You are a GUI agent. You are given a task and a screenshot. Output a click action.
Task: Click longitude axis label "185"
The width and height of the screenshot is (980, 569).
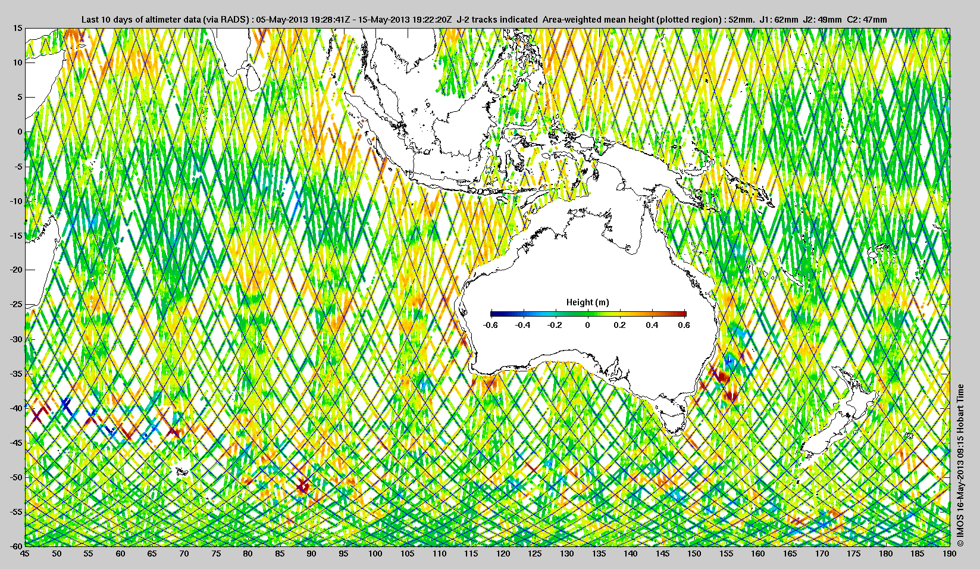918,554
